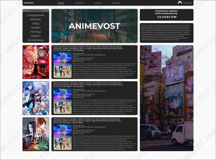Screen dimensions: 216x160
Task: Open the second Banished from the Heroes' Party title
Action: [x=88, y=85]
